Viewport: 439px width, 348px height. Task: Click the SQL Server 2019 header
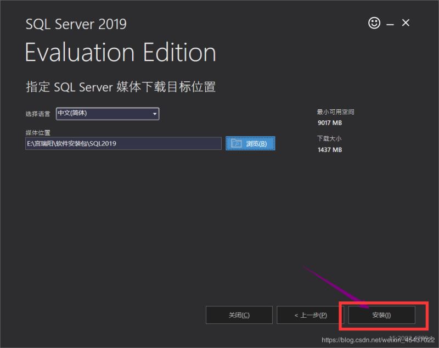click(x=75, y=24)
